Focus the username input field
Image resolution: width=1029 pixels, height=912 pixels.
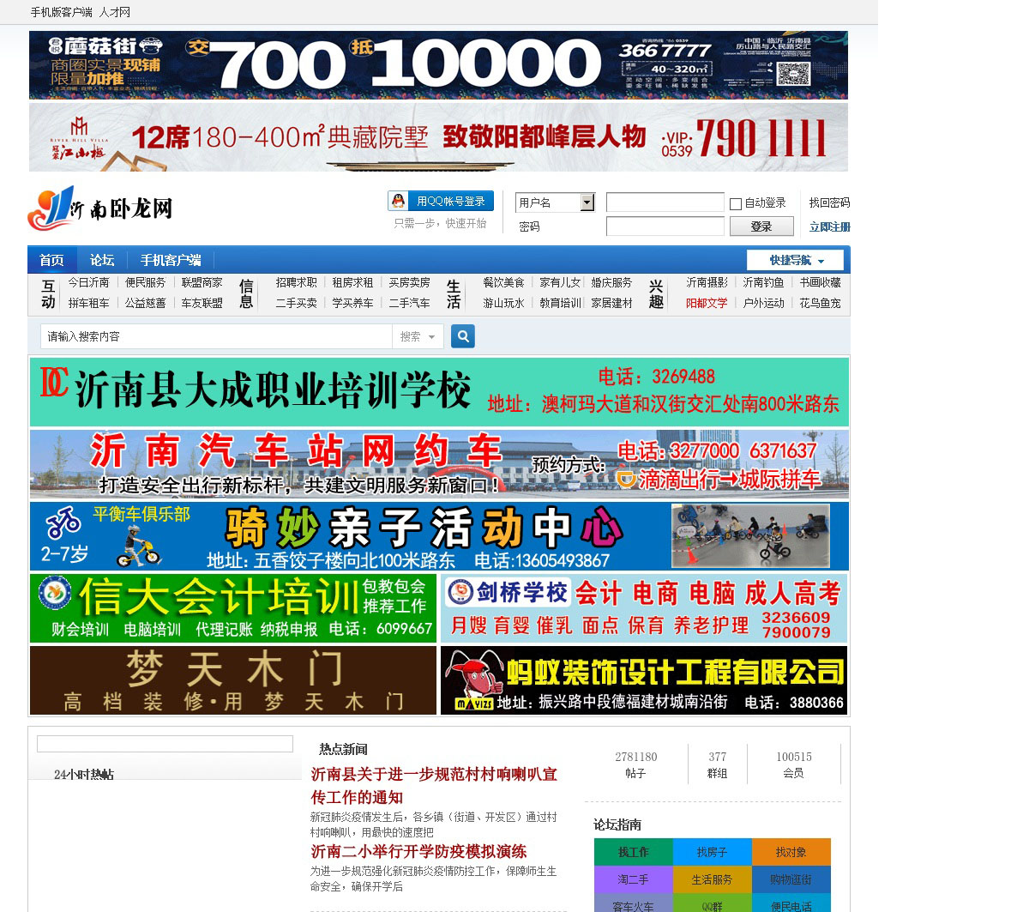click(665, 202)
